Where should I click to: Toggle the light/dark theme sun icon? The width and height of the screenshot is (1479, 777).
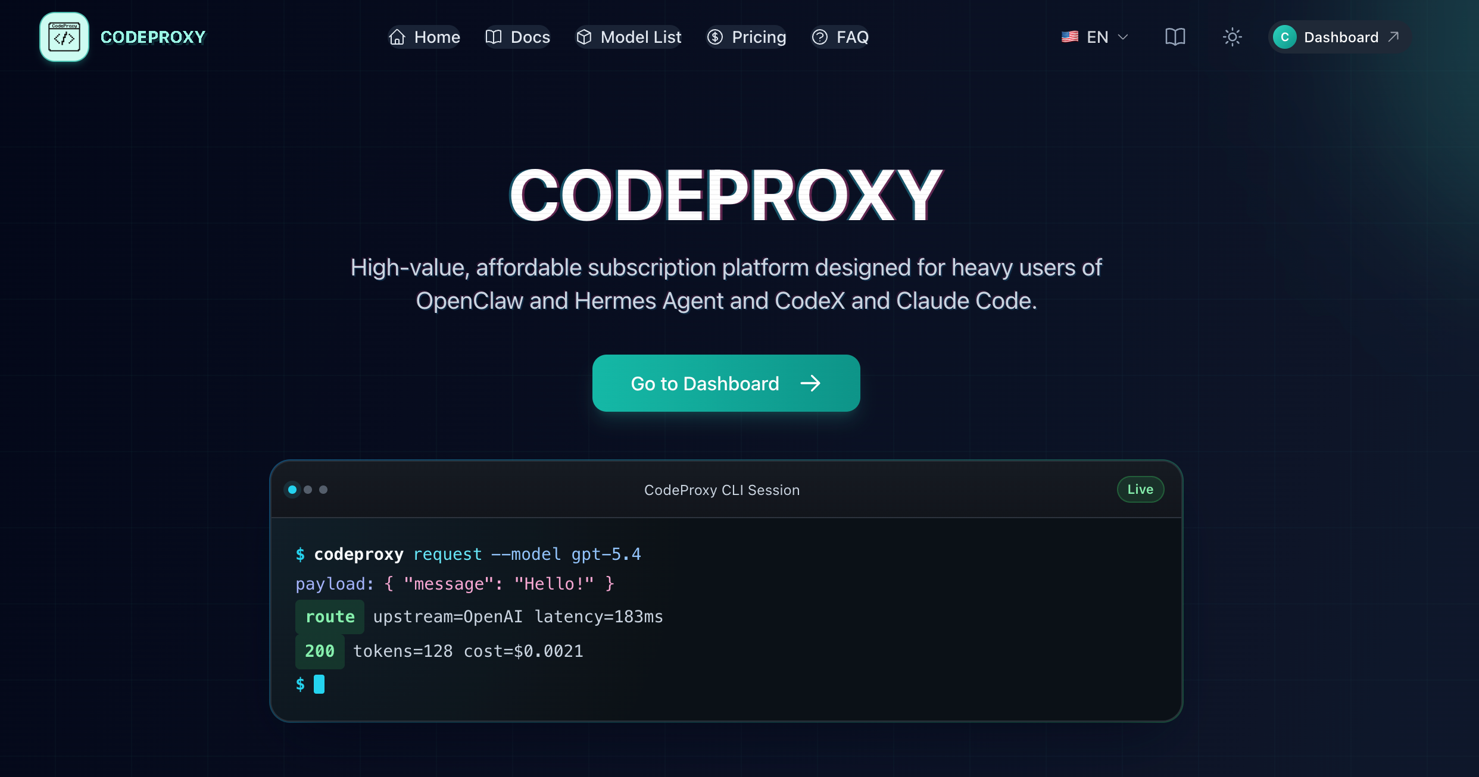1232,37
